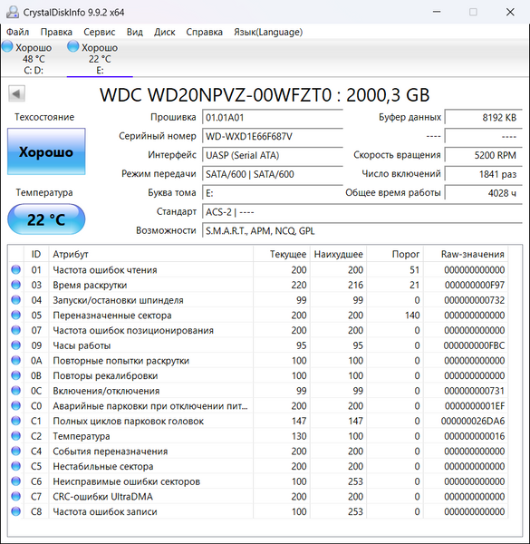Click the drive letter field E:

(273, 193)
